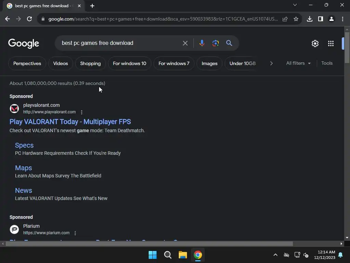
Task: Open the Chrome profile menu
Action: tap(332, 19)
